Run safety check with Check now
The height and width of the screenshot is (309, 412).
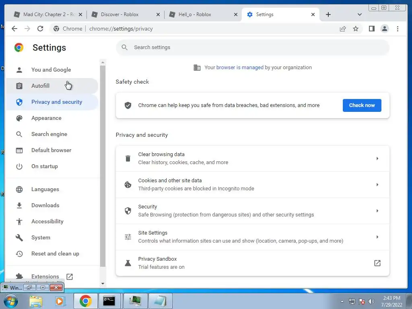[362, 105]
